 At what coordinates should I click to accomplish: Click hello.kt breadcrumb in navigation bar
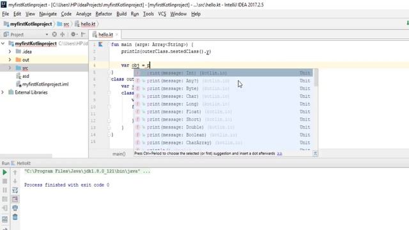[85, 24]
